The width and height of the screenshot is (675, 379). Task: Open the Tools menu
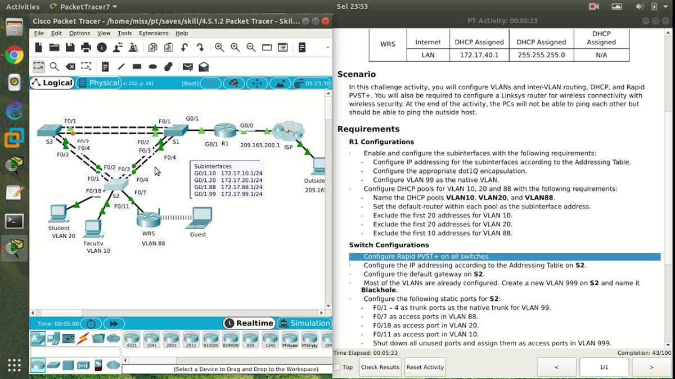pyautogui.click(x=124, y=33)
